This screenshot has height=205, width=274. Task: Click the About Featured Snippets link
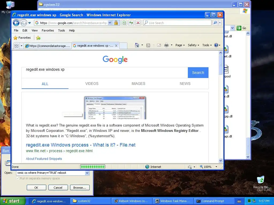pyautogui.click(x=44, y=159)
